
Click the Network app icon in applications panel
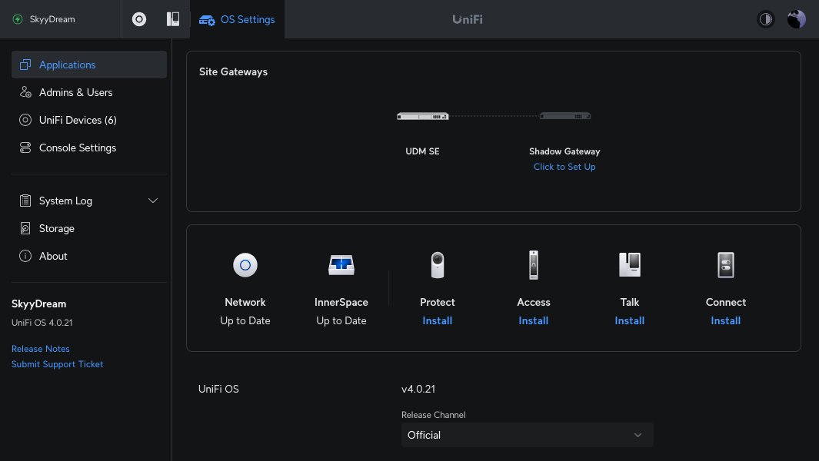pyautogui.click(x=245, y=265)
